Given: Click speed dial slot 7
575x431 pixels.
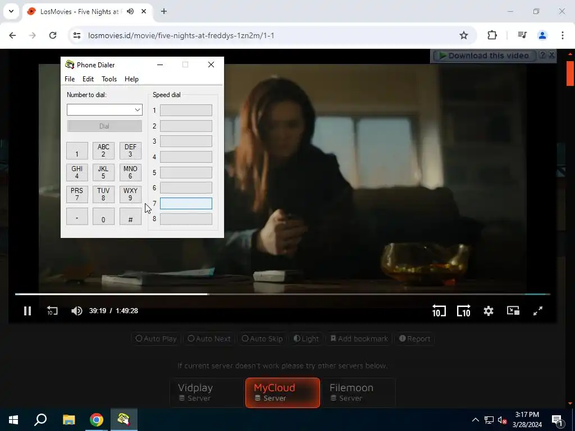Looking at the screenshot, I should pyautogui.click(x=186, y=203).
